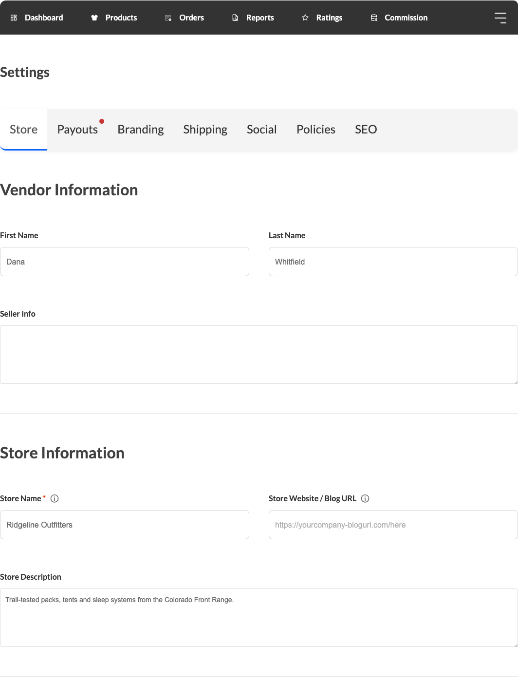Click the Settings page title
The width and height of the screenshot is (518, 682).
(25, 73)
